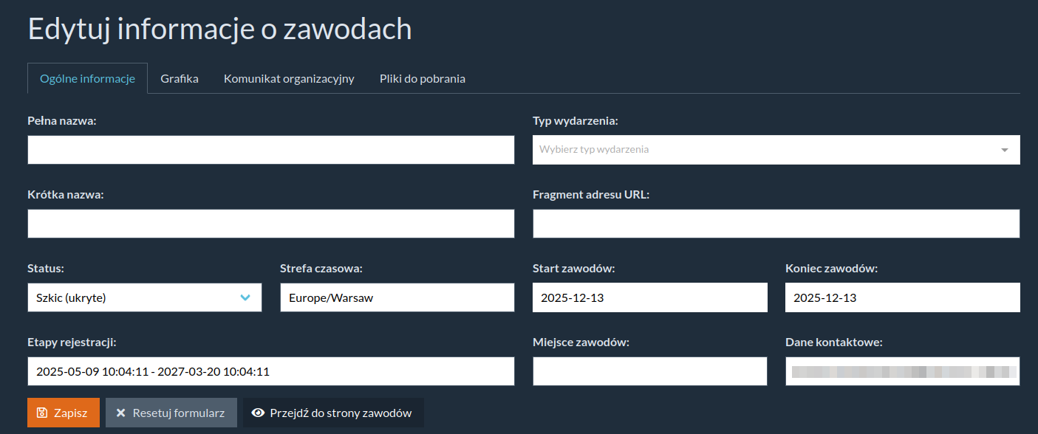Open the Typ wydarzenia dropdown arrow
The width and height of the screenshot is (1038, 434).
[1004, 150]
